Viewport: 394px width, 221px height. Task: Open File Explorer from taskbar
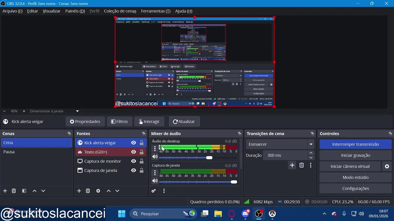[218, 214]
